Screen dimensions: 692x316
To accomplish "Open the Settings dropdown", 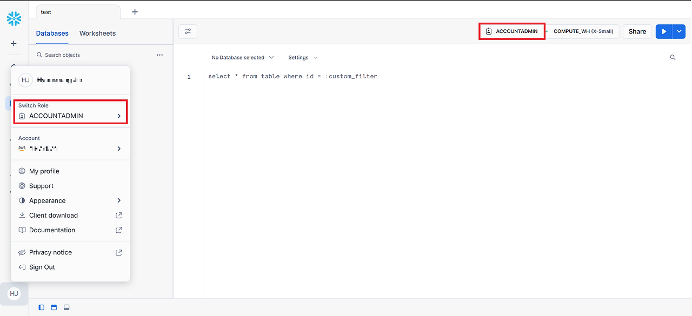I will tap(303, 57).
